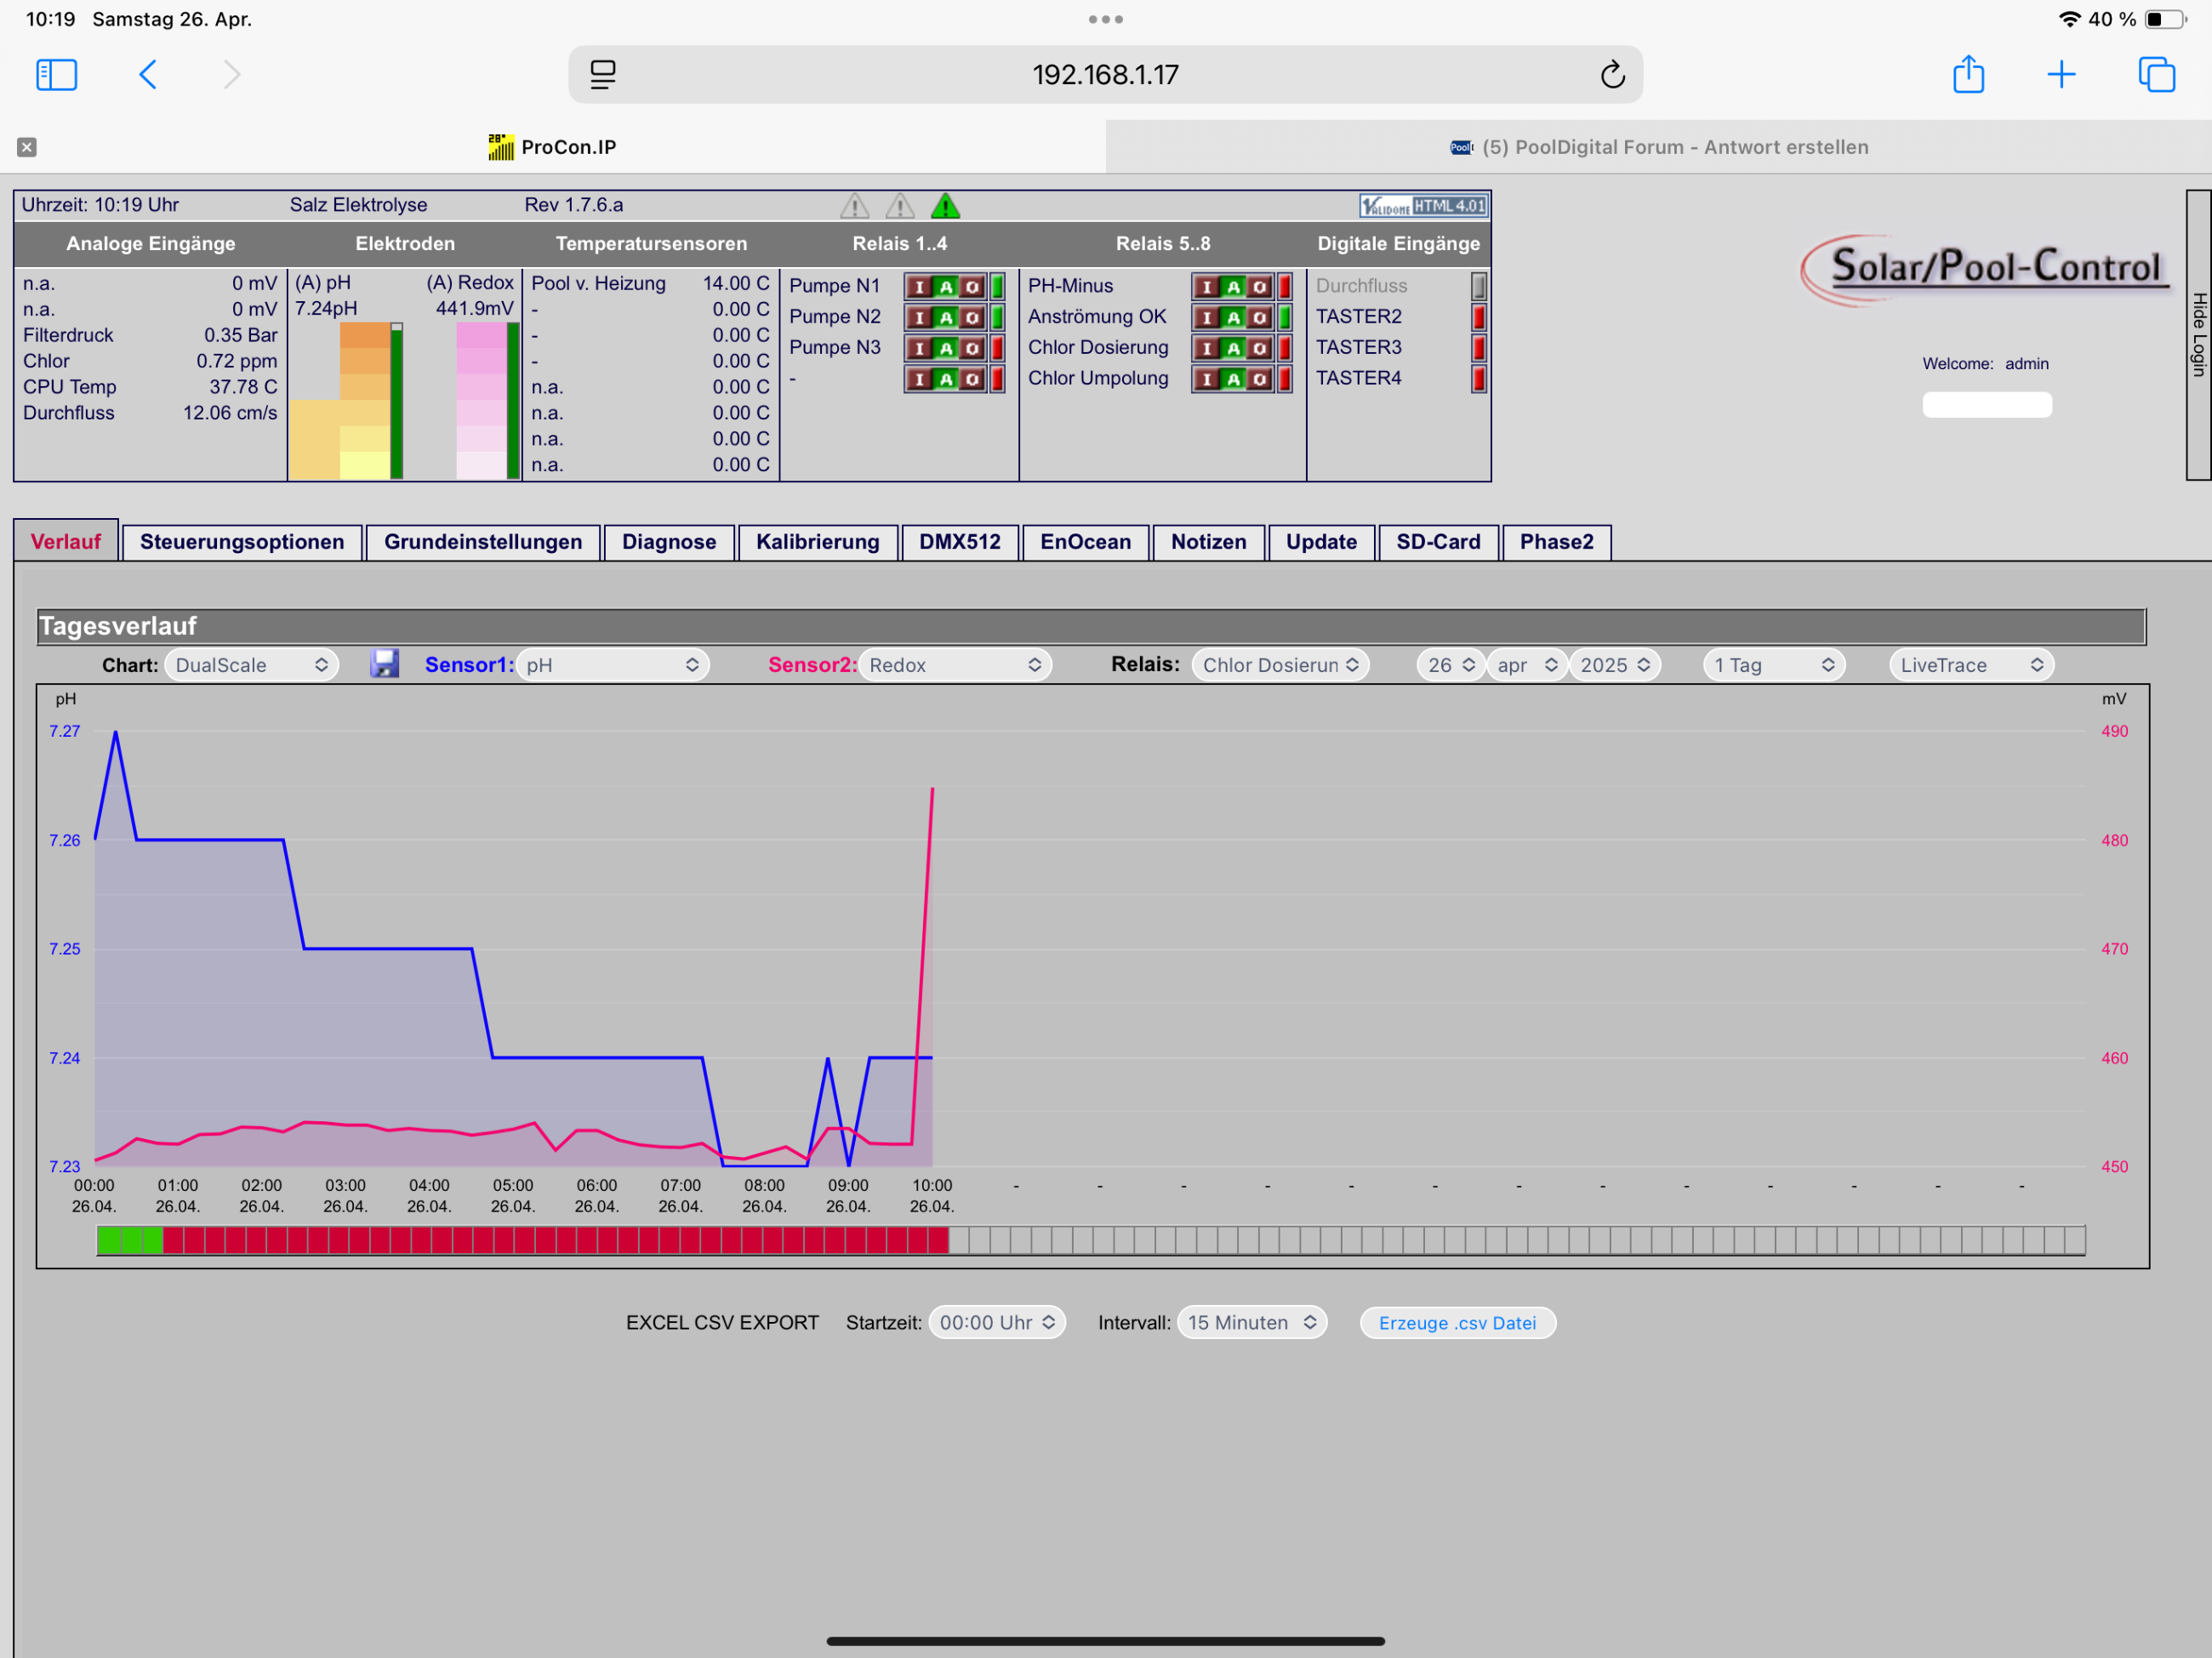Tap the three-dot multitasking control at top
Viewport: 2212px width, 1658px height.
1105,19
